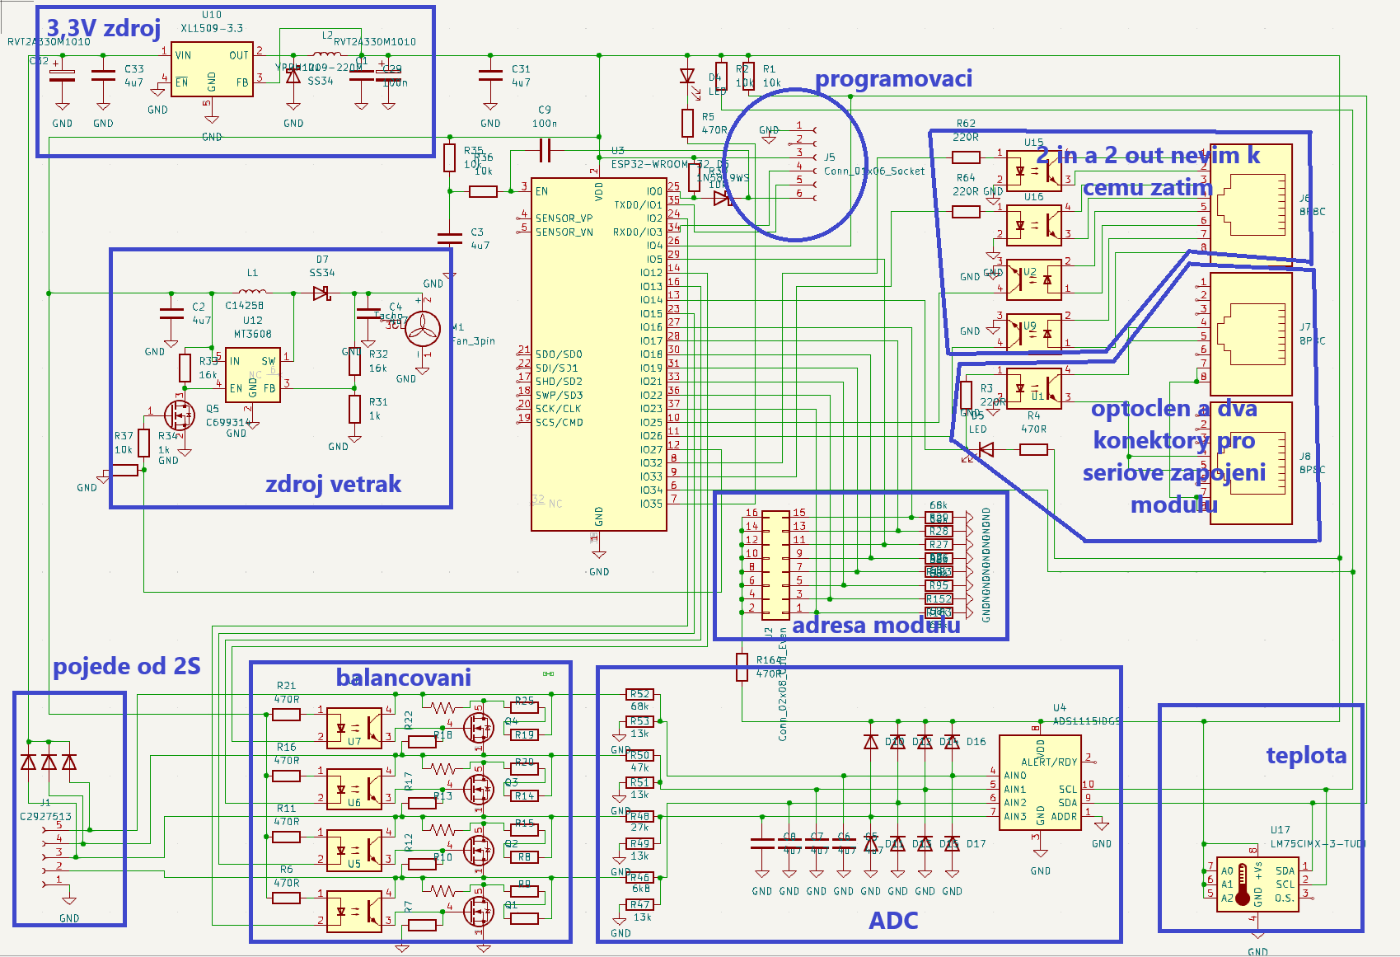This screenshot has width=1400, height=957.
Task: Click the R32 16k resistor
Action: 354,361
